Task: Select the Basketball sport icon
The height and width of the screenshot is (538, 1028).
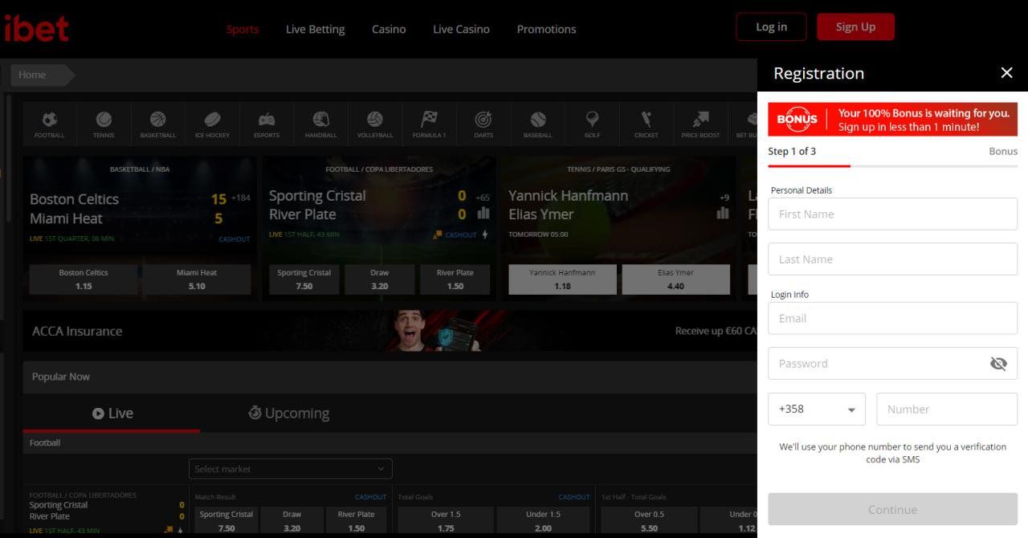Action: click(157, 124)
